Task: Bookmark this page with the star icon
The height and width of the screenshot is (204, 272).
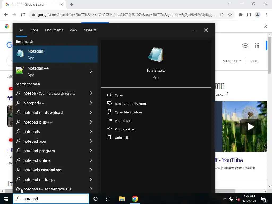Action: (x=230, y=15)
